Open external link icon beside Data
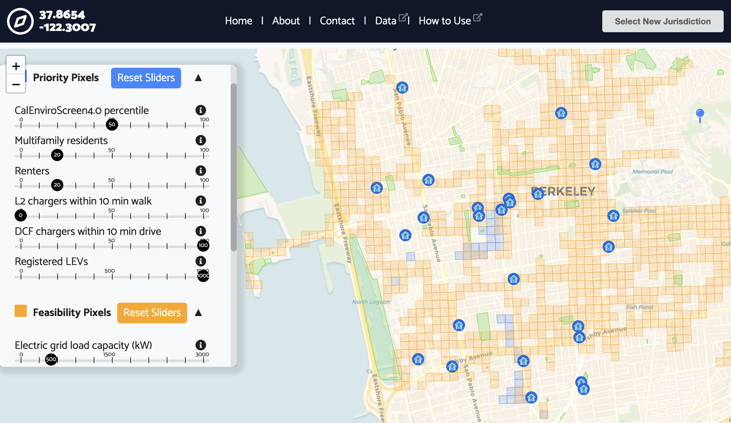 pos(403,17)
